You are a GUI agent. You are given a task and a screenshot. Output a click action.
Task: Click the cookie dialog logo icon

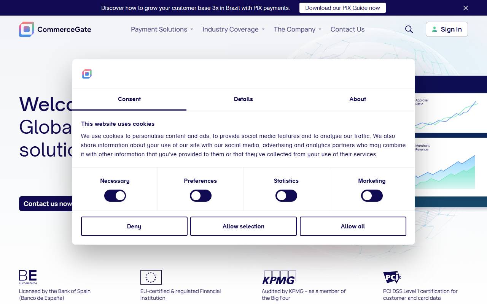87,74
